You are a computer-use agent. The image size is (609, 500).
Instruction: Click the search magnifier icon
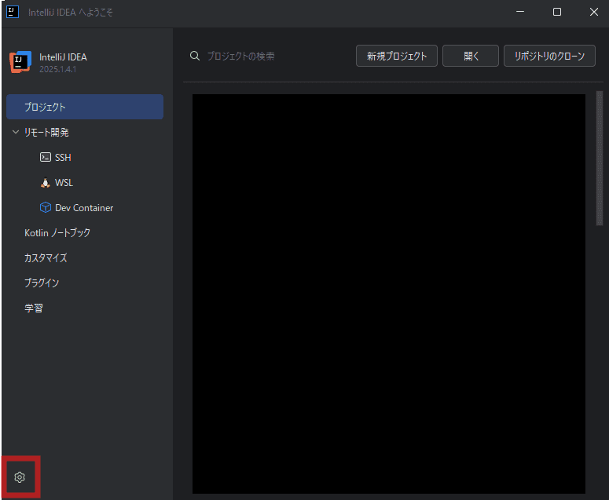[195, 56]
